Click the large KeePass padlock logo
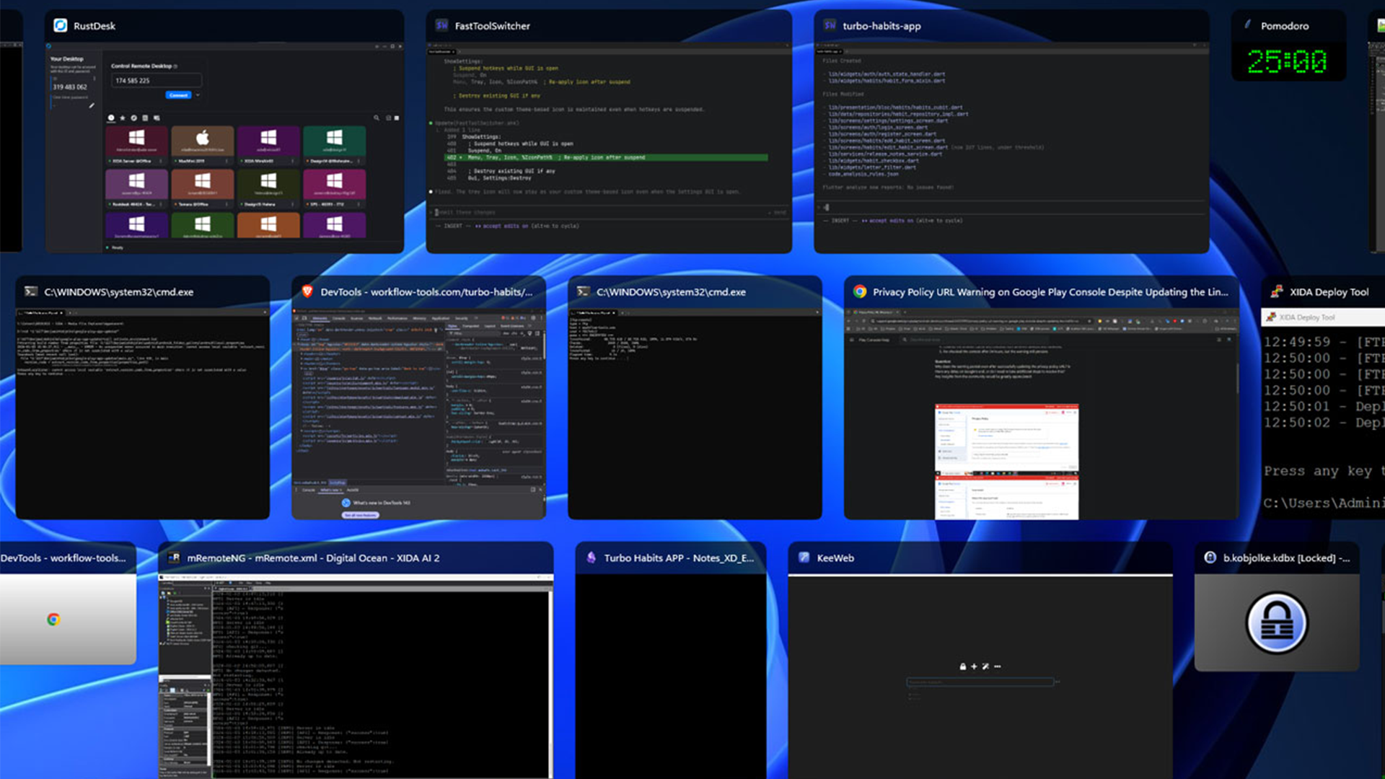The height and width of the screenshot is (779, 1385). (x=1277, y=623)
